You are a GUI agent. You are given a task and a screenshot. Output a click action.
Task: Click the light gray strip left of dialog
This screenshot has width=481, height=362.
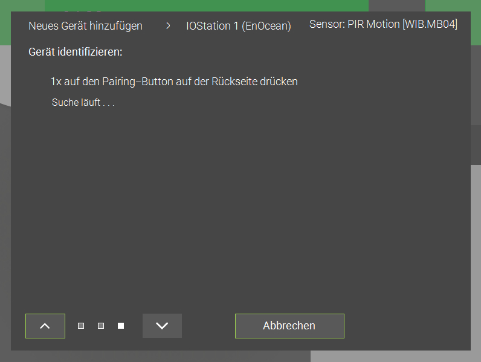(5, 75)
